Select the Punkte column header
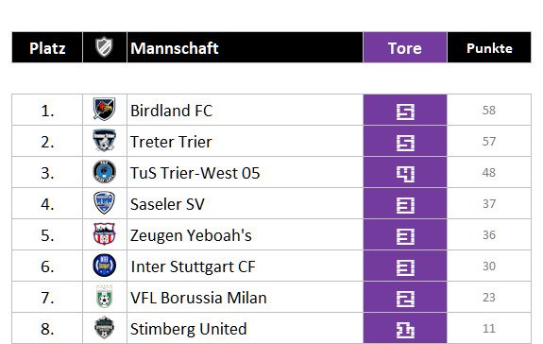The image size is (543, 344). 489,47
